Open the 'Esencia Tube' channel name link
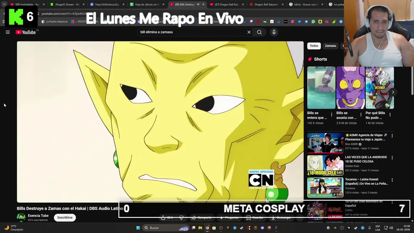The image size is (414, 233). 38,216
